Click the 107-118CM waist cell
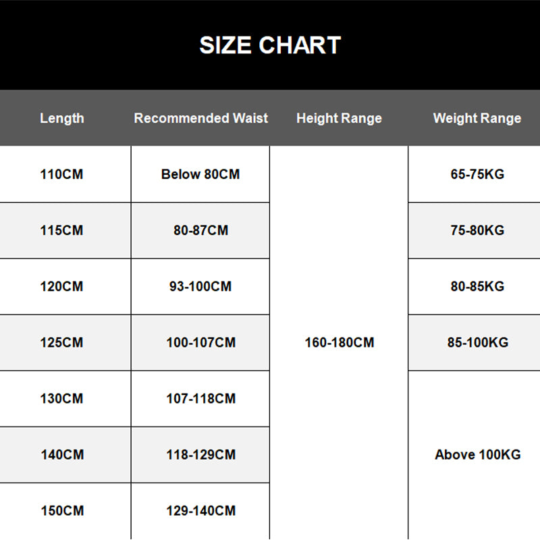The height and width of the screenshot is (540, 540). point(200,398)
